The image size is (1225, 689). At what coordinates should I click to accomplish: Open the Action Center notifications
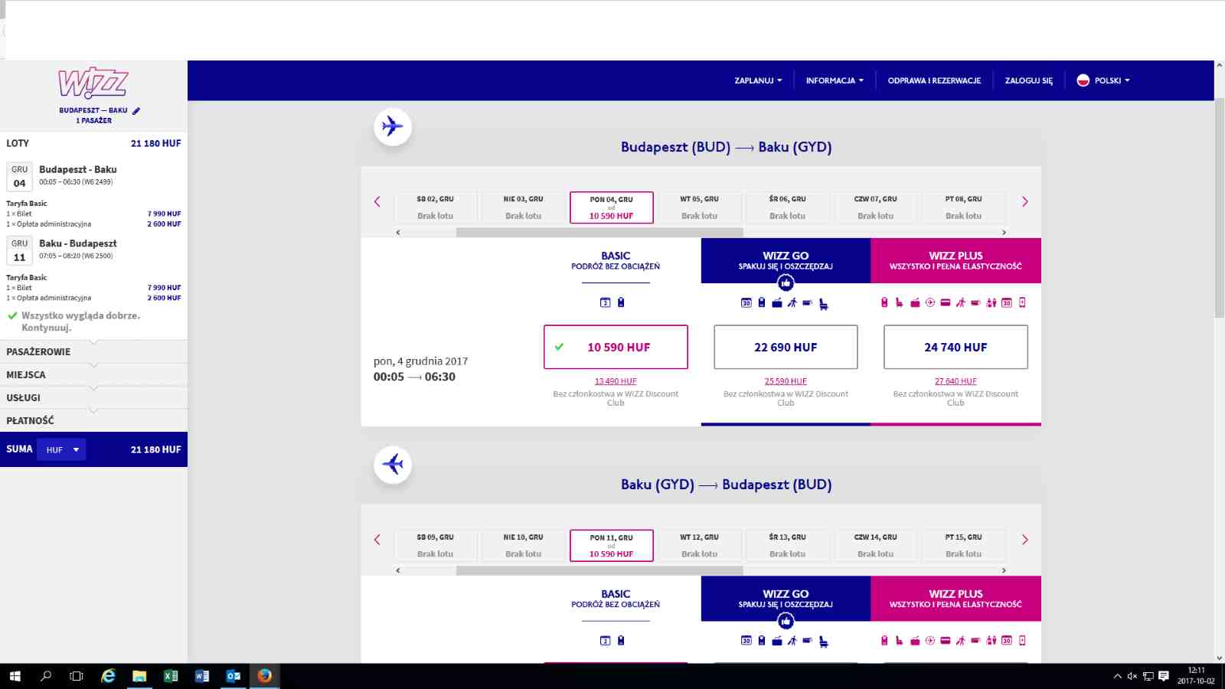(1164, 676)
